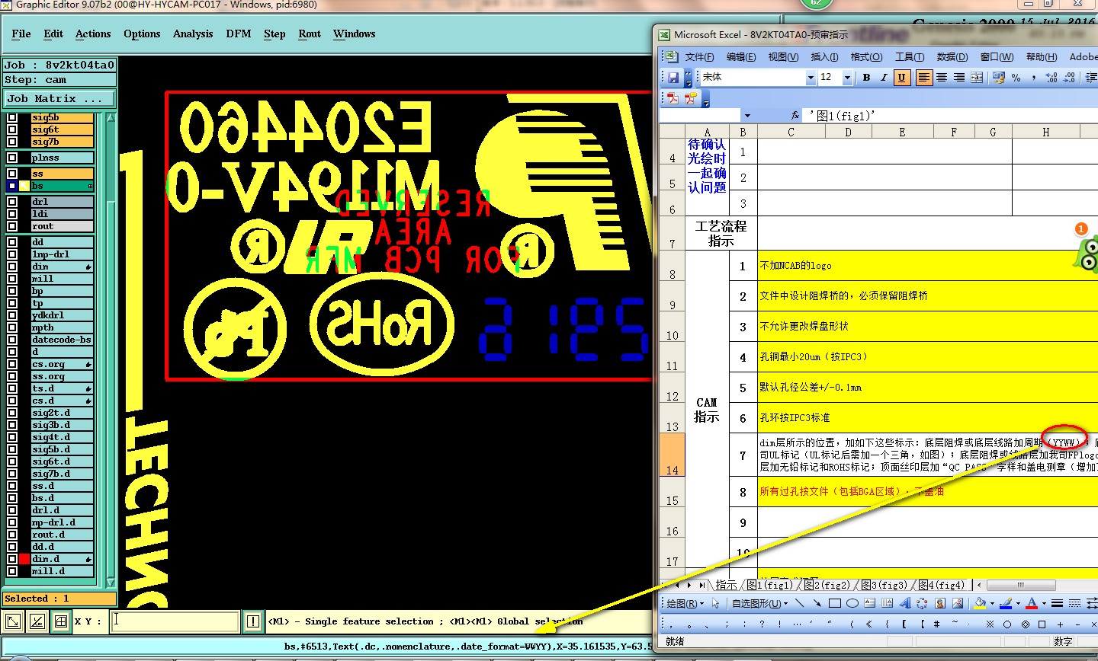
Task: Toggle checkbox for sig5b layer
Action: click(12, 117)
